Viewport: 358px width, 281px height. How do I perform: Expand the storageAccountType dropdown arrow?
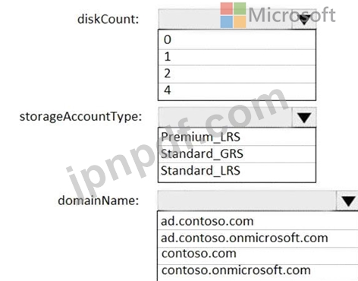pos(304,117)
